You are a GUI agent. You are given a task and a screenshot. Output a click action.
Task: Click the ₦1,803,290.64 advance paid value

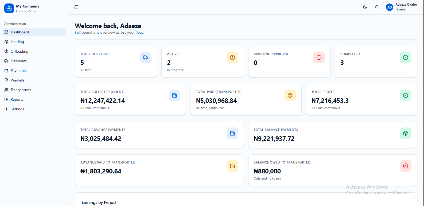[x=101, y=171]
